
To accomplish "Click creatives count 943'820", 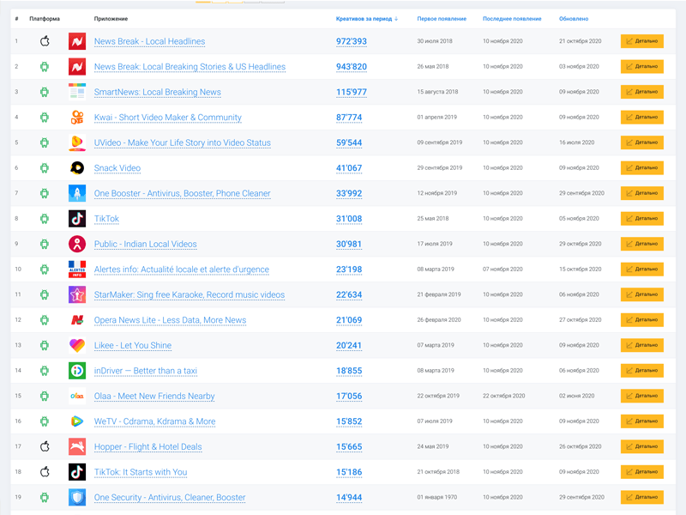I will 352,67.
